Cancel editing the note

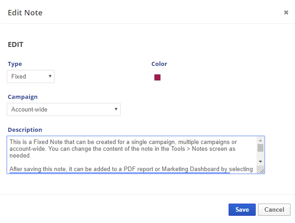tap(274, 209)
